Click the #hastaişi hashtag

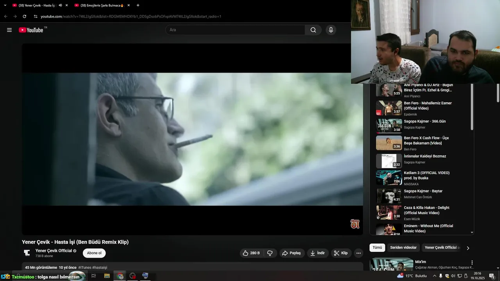tap(100, 267)
